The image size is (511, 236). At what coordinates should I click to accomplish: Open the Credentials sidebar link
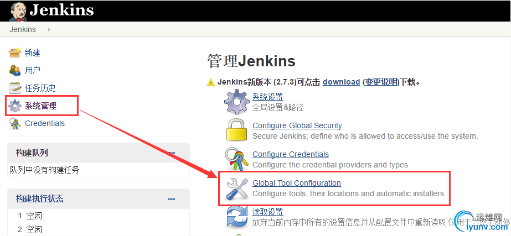(x=45, y=123)
